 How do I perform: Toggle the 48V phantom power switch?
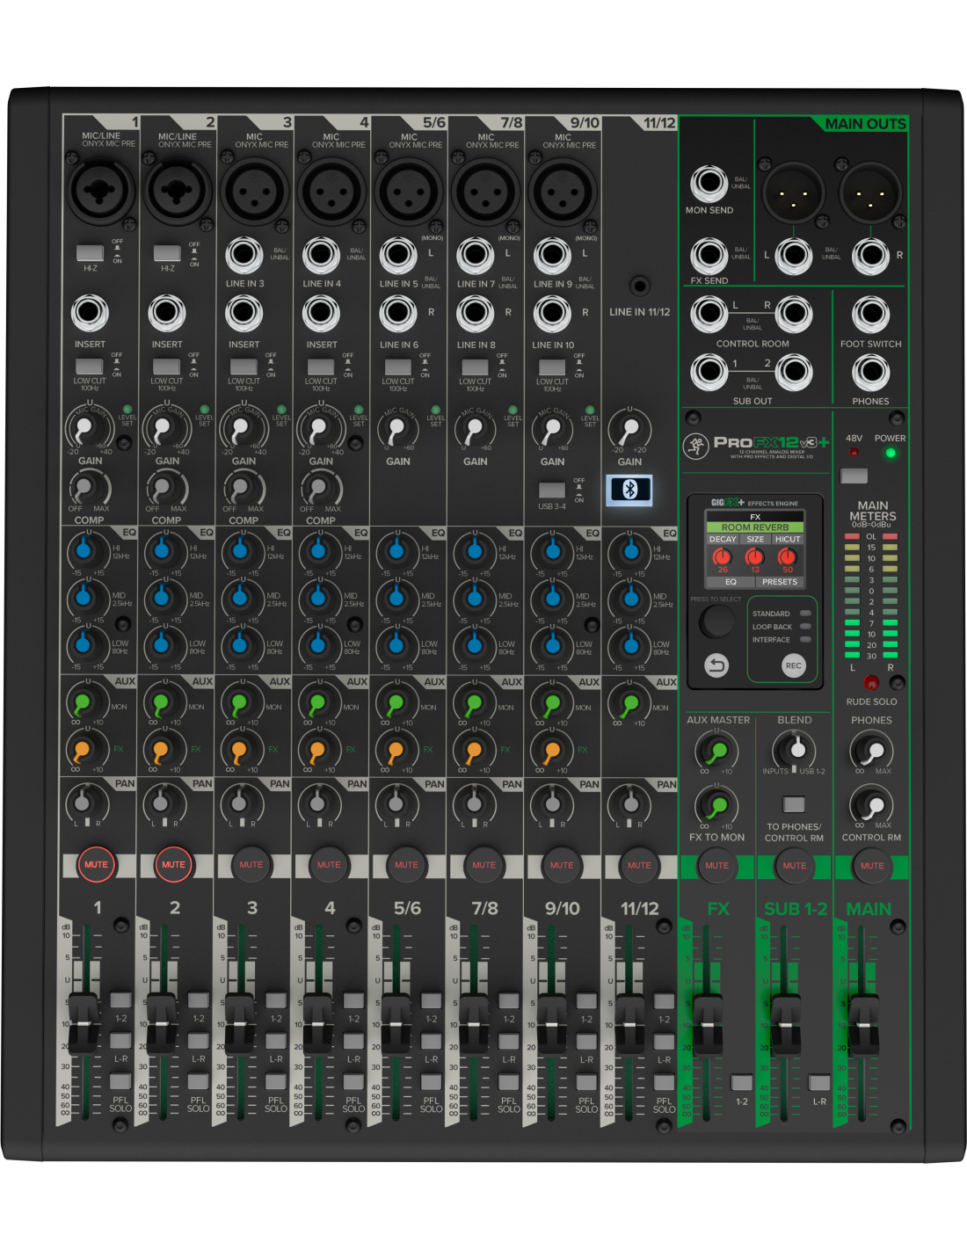coord(854,476)
